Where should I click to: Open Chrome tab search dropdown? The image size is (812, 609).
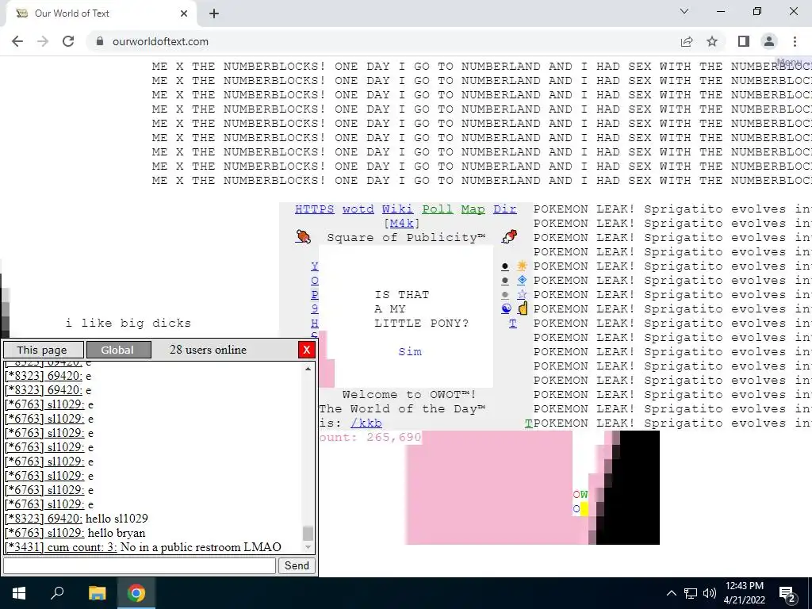(x=684, y=11)
